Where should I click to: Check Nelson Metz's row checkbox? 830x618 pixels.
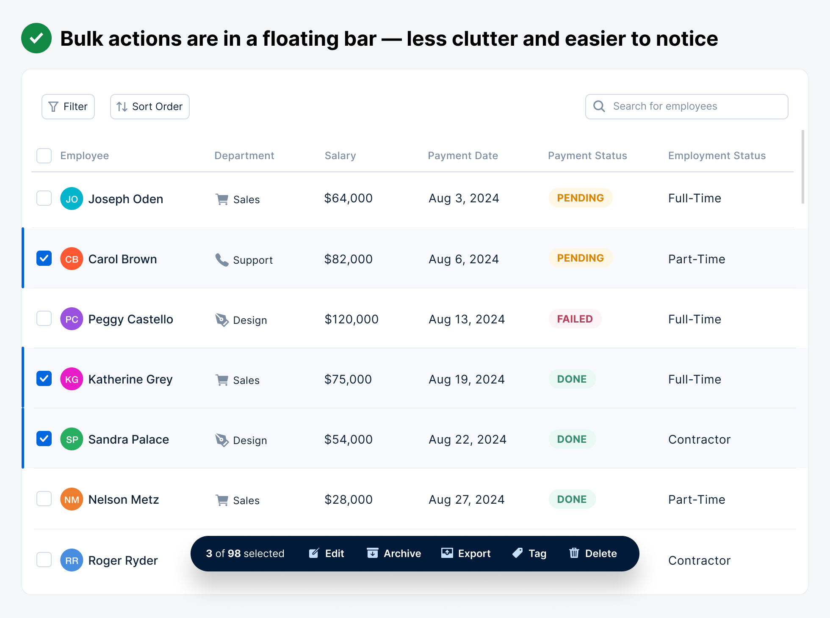(x=44, y=499)
